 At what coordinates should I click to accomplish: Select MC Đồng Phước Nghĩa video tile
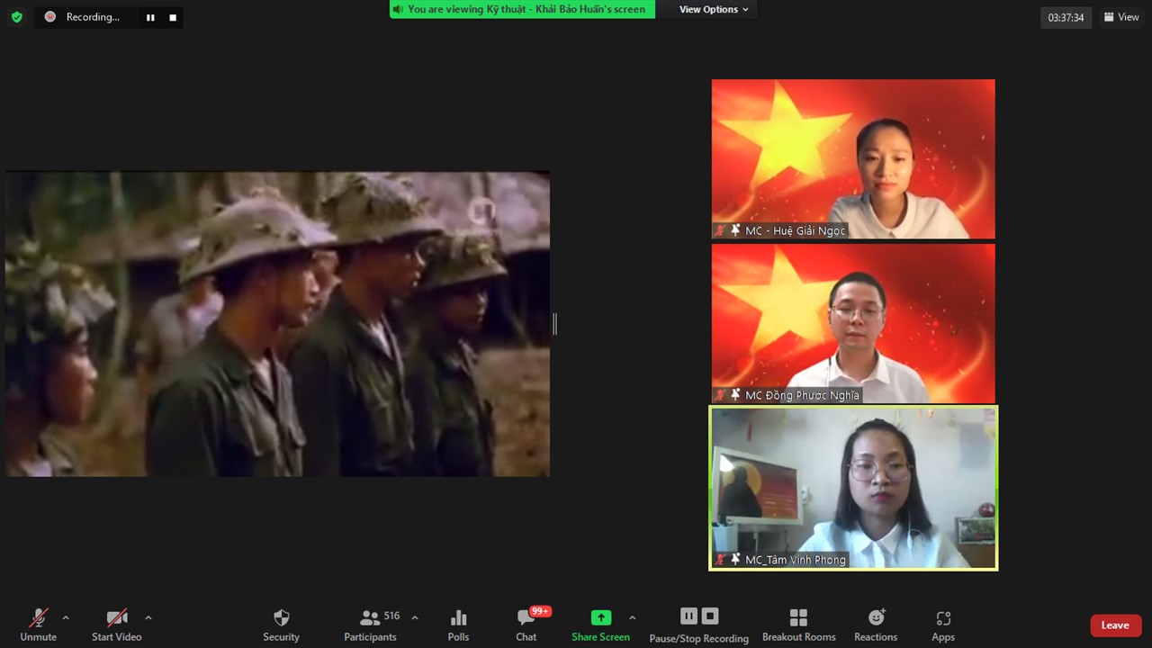[853, 323]
